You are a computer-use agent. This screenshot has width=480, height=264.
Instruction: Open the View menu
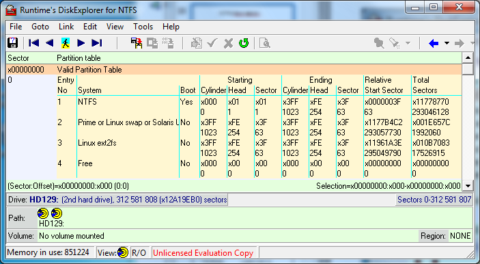click(x=115, y=27)
